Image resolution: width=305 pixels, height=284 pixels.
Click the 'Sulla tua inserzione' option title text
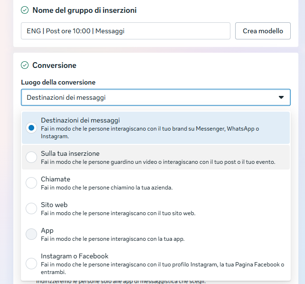coord(70,153)
